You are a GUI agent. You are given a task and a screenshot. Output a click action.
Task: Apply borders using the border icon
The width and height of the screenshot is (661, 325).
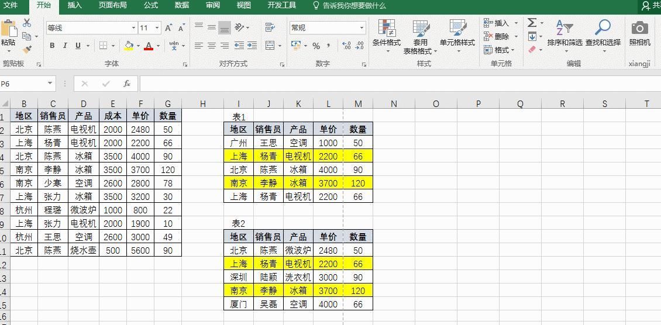click(103, 46)
